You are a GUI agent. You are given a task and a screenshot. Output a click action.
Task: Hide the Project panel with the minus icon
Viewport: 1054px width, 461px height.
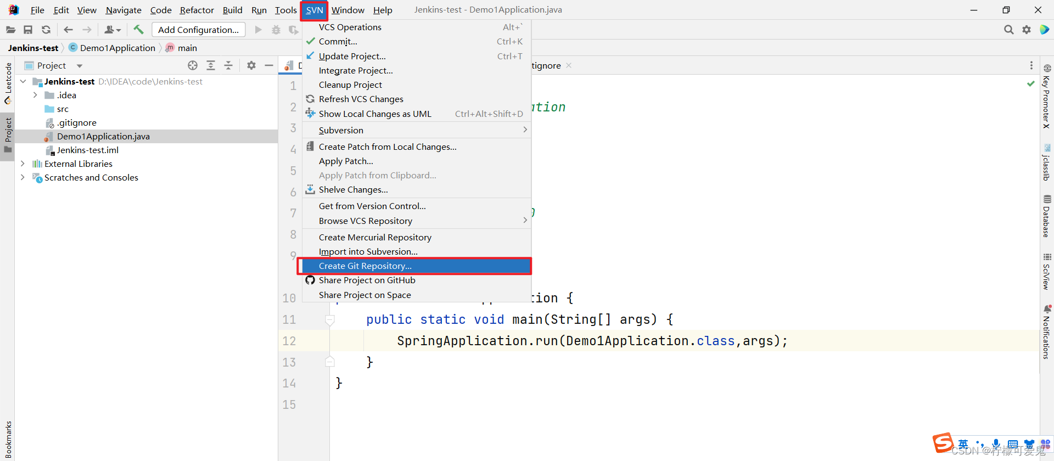269,65
